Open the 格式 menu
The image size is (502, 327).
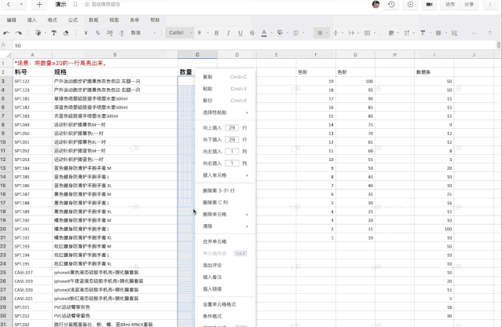52,20
